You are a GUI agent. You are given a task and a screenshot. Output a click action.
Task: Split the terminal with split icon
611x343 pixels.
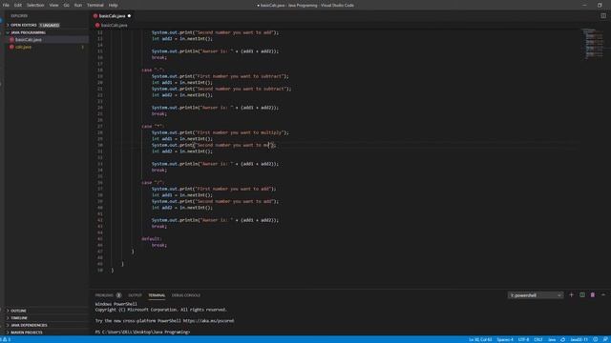pos(582,295)
